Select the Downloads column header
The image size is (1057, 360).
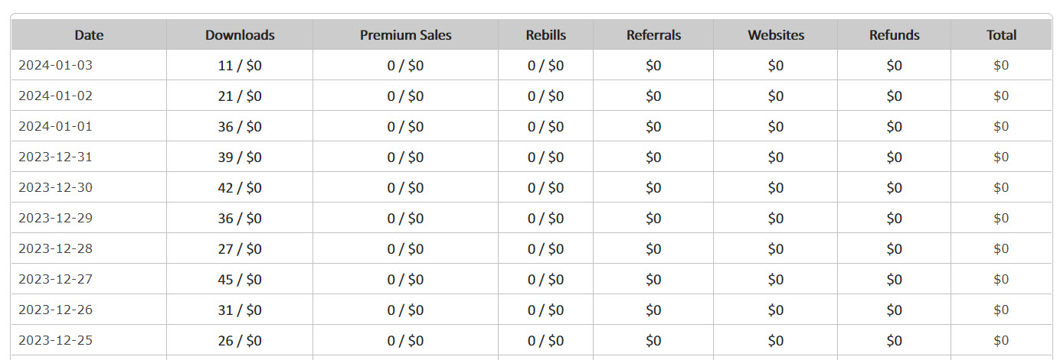tap(240, 35)
